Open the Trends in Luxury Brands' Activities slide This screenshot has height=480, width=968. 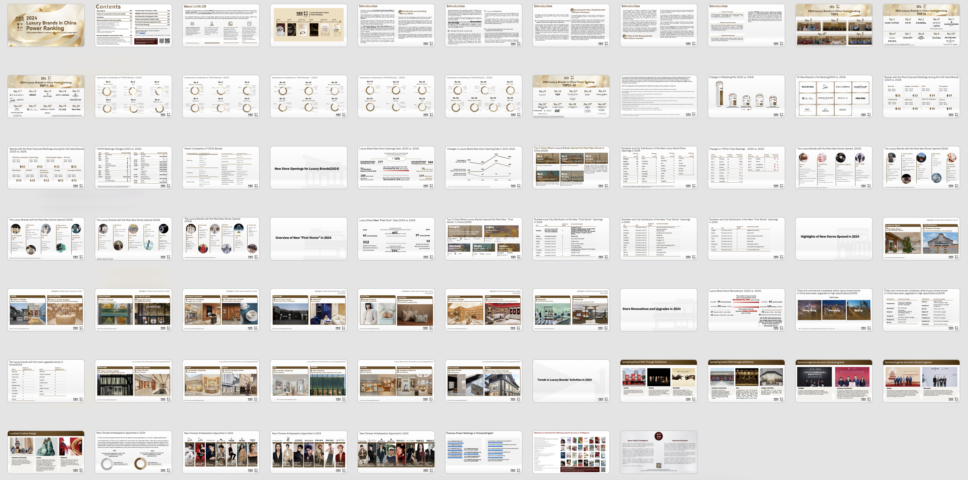tap(571, 381)
